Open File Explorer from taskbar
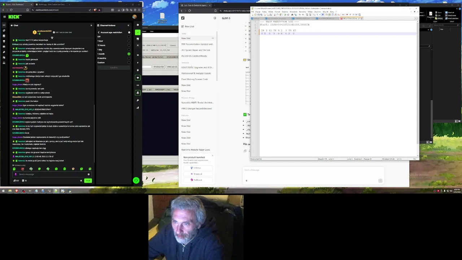 (10, 191)
